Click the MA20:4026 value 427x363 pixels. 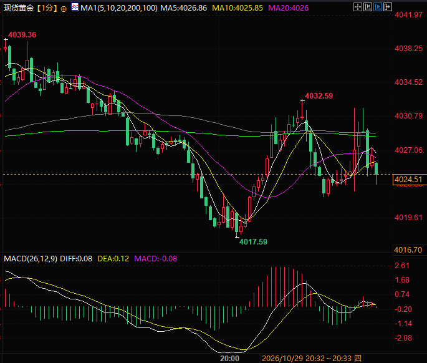pos(289,8)
